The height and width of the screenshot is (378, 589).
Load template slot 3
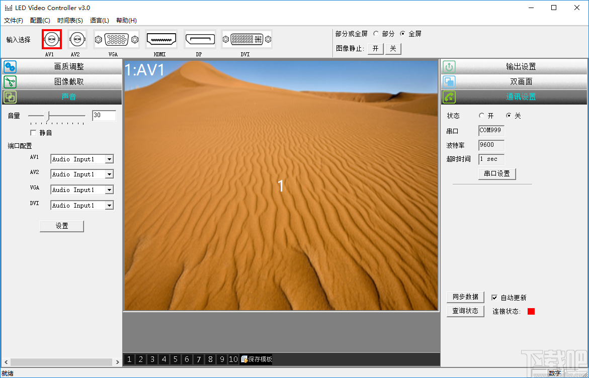tap(152, 359)
